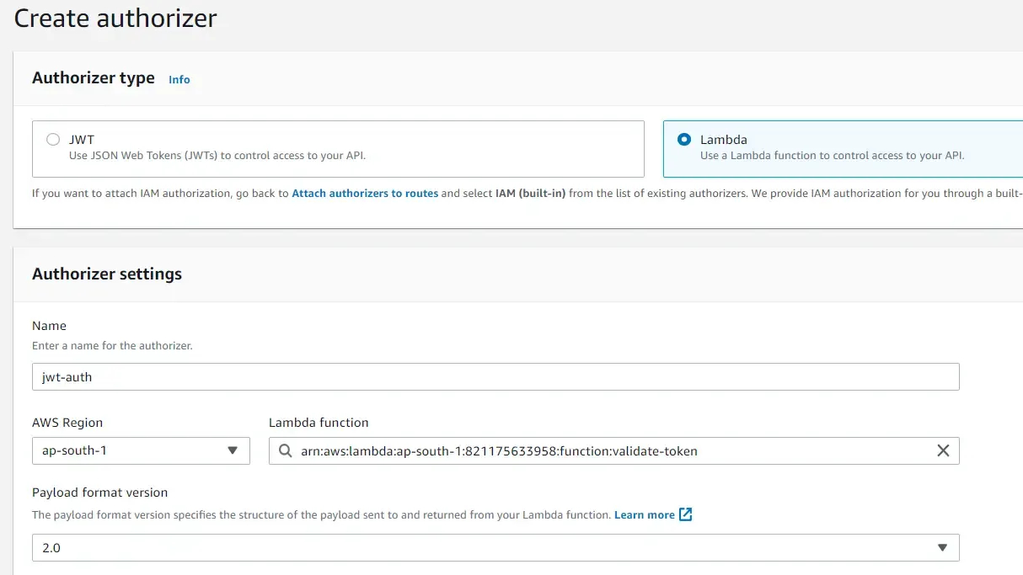The width and height of the screenshot is (1023, 575).
Task: Click the Attach authorizers to routes link
Action: (365, 193)
